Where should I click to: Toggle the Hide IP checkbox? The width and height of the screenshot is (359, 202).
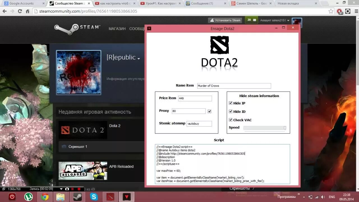[x=231, y=103]
